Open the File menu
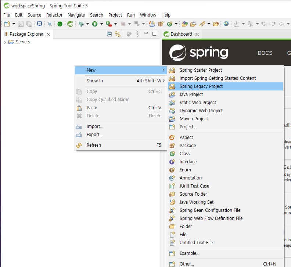The width and height of the screenshot is (291, 267). 7,15
